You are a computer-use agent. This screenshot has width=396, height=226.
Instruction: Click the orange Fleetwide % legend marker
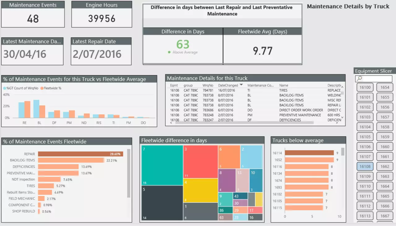pyautogui.click(x=42, y=88)
